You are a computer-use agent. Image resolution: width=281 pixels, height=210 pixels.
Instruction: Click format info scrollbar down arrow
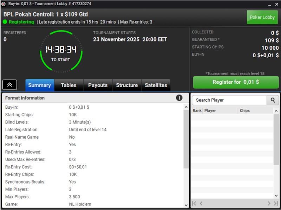coord(186,205)
